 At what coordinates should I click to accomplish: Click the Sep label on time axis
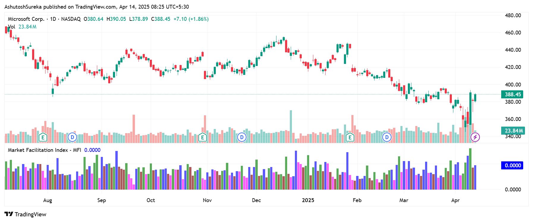(x=102, y=200)
